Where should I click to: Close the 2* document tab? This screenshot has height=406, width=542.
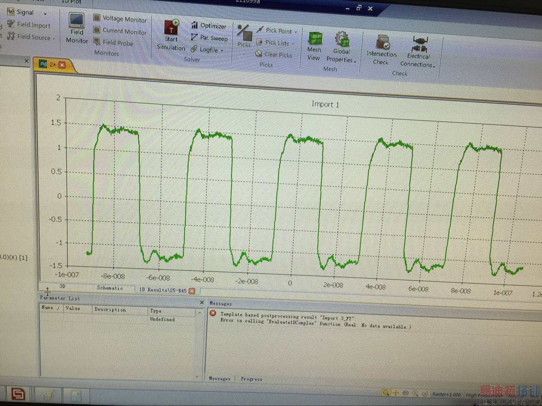click(x=62, y=65)
